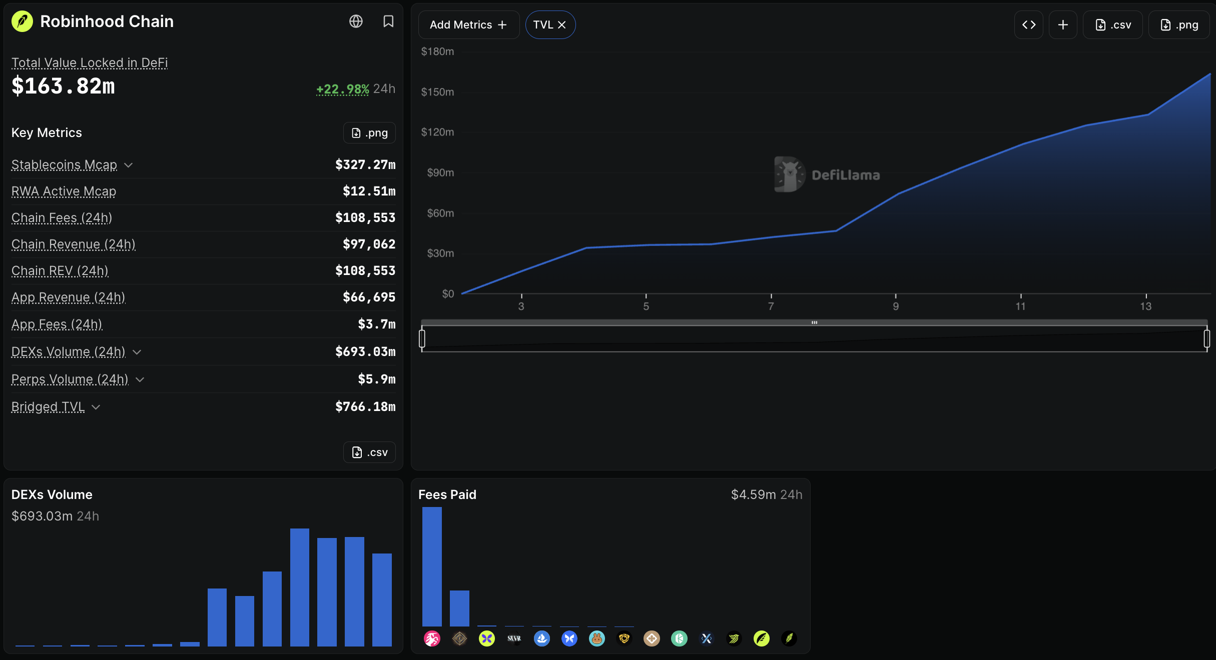Click the pink unicorn Uniswap icon under Fees Paid
Image resolution: width=1216 pixels, height=660 pixels.
pyautogui.click(x=432, y=638)
